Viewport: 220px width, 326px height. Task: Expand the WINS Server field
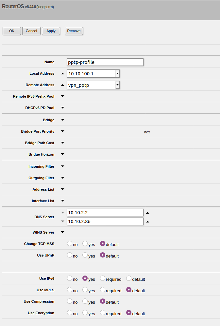(x=63, y=232)
